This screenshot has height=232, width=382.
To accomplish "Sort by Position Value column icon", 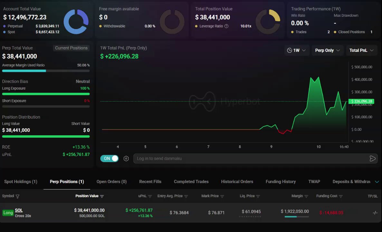I will [x=102, y=196].
